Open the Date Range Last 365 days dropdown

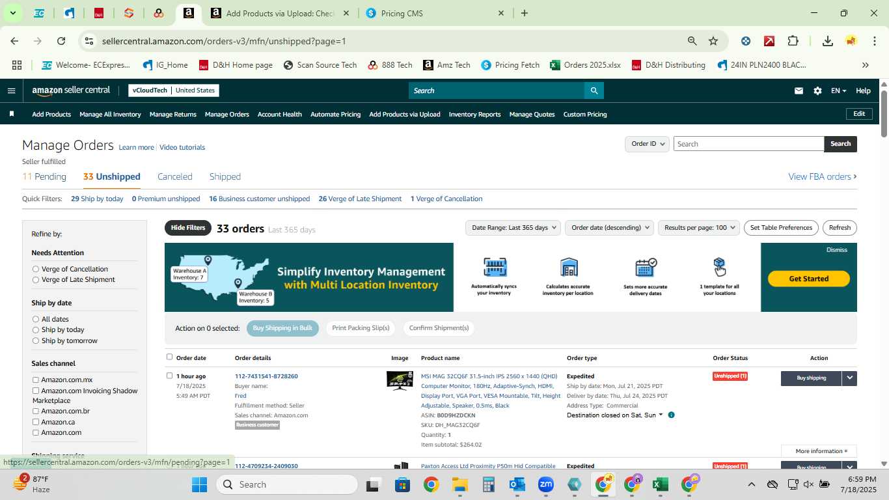(x=513, y=228)
